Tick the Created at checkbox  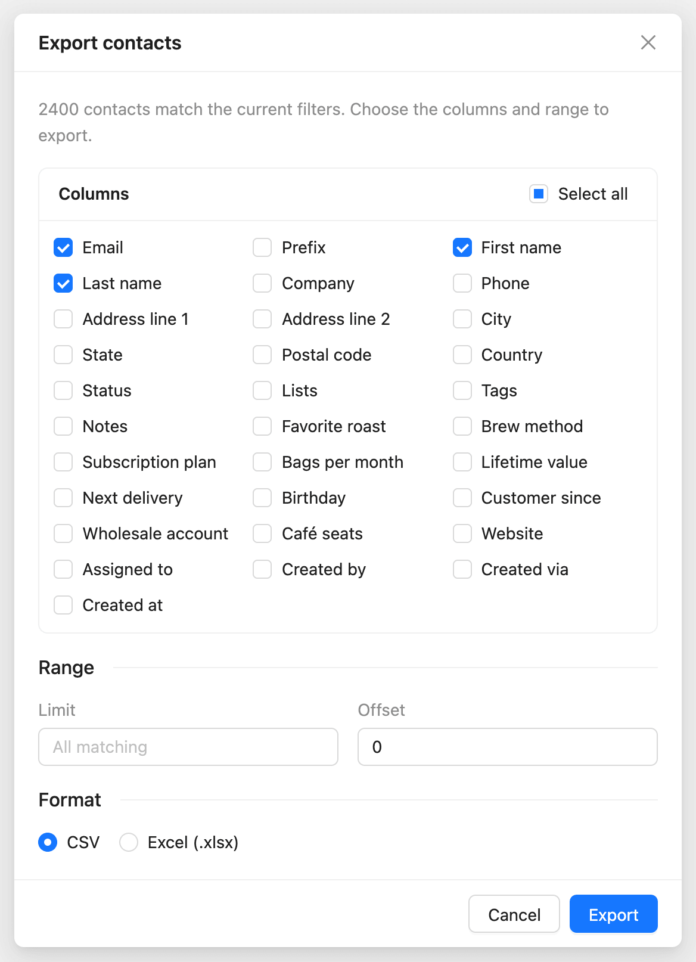point(63,605)
